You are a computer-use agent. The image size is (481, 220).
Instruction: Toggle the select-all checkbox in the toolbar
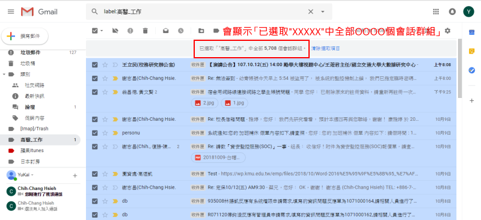tap(95, 31)
